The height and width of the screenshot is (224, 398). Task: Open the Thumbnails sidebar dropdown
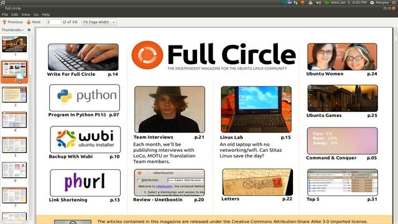(12, 30)
